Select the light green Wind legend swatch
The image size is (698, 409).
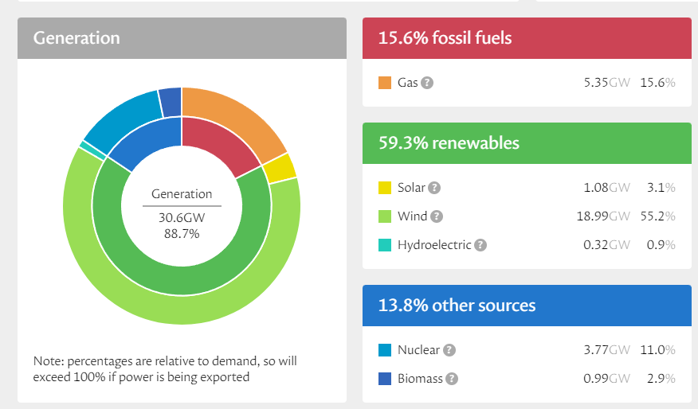pos(385,216)
